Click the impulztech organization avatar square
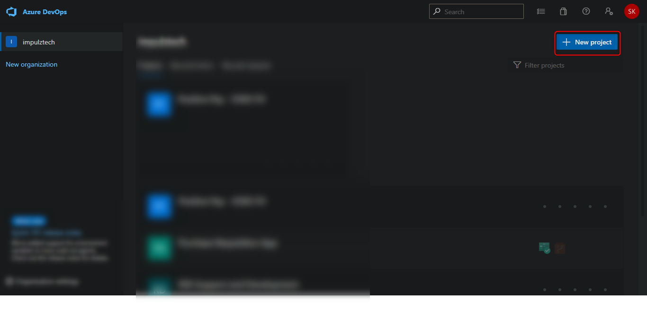The width and height of the screenshot is (647, 311). click(x=11, y=42)
